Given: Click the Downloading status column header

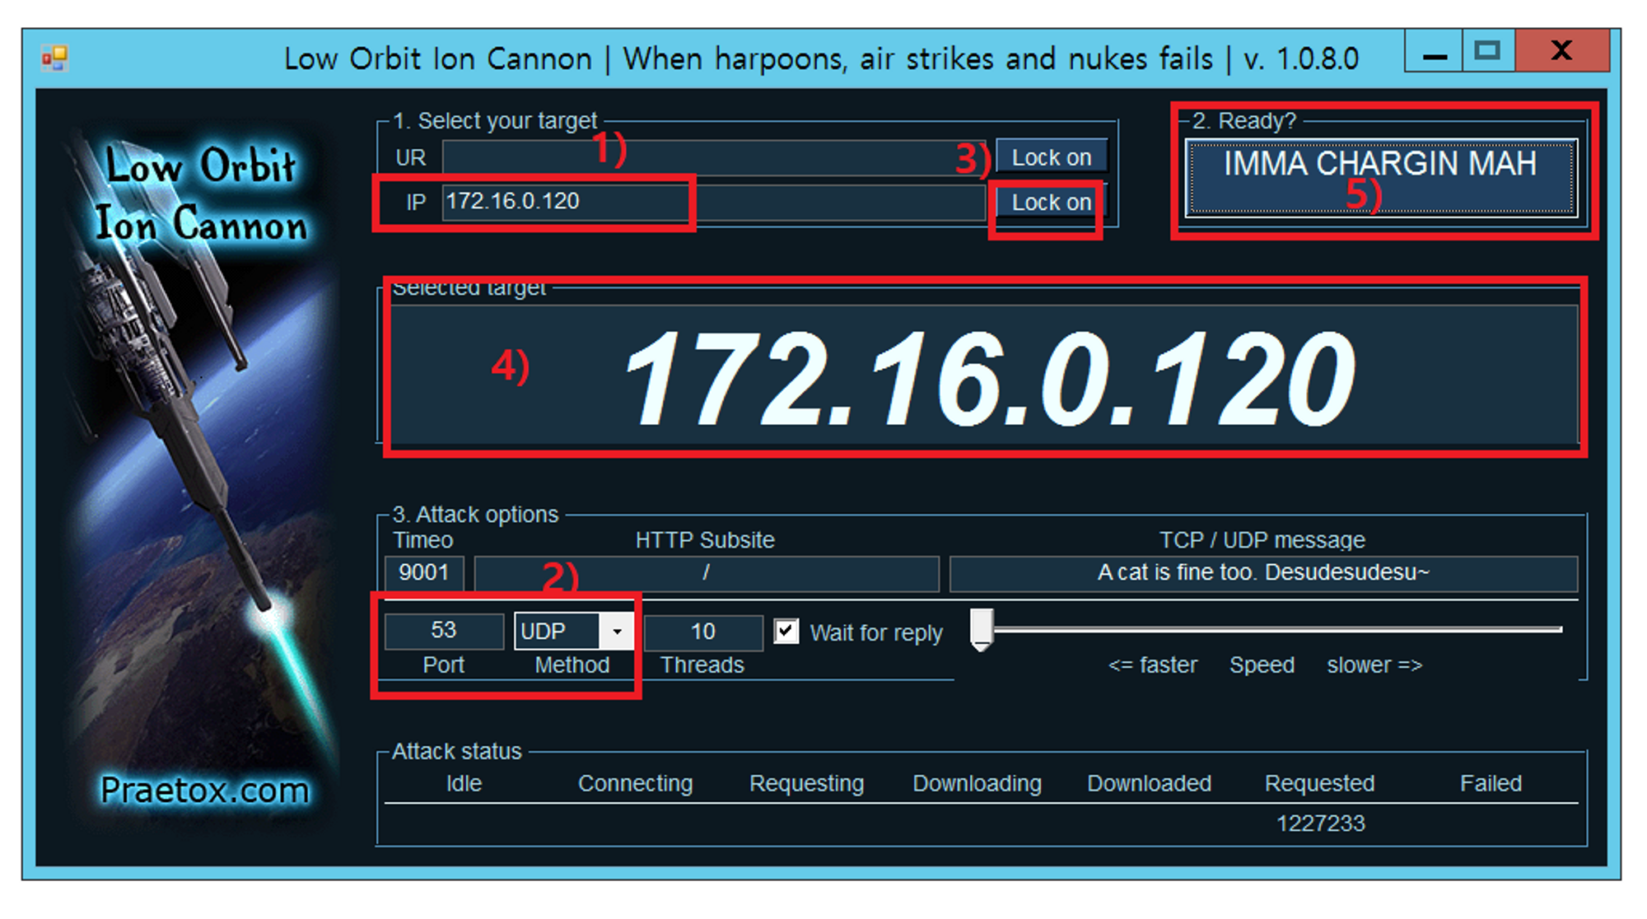Looking at the screenshot, I should click(x=977, y=783).
